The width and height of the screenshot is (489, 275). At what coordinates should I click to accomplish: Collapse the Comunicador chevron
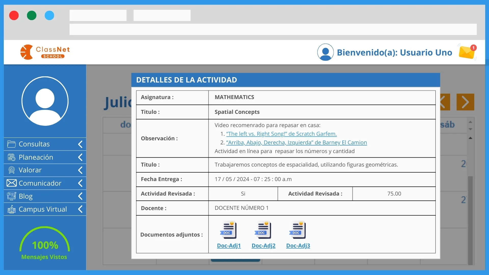(x=80, y=183)
